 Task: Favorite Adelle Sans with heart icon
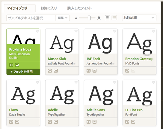pyautogui.click(x=115, y=82)
